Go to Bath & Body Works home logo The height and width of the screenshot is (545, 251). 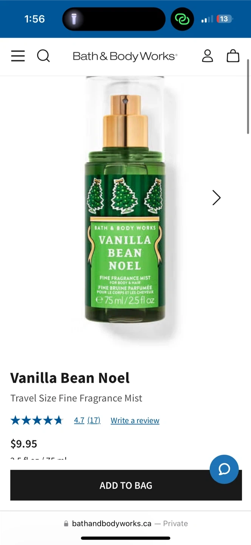[x=125, y=56]
